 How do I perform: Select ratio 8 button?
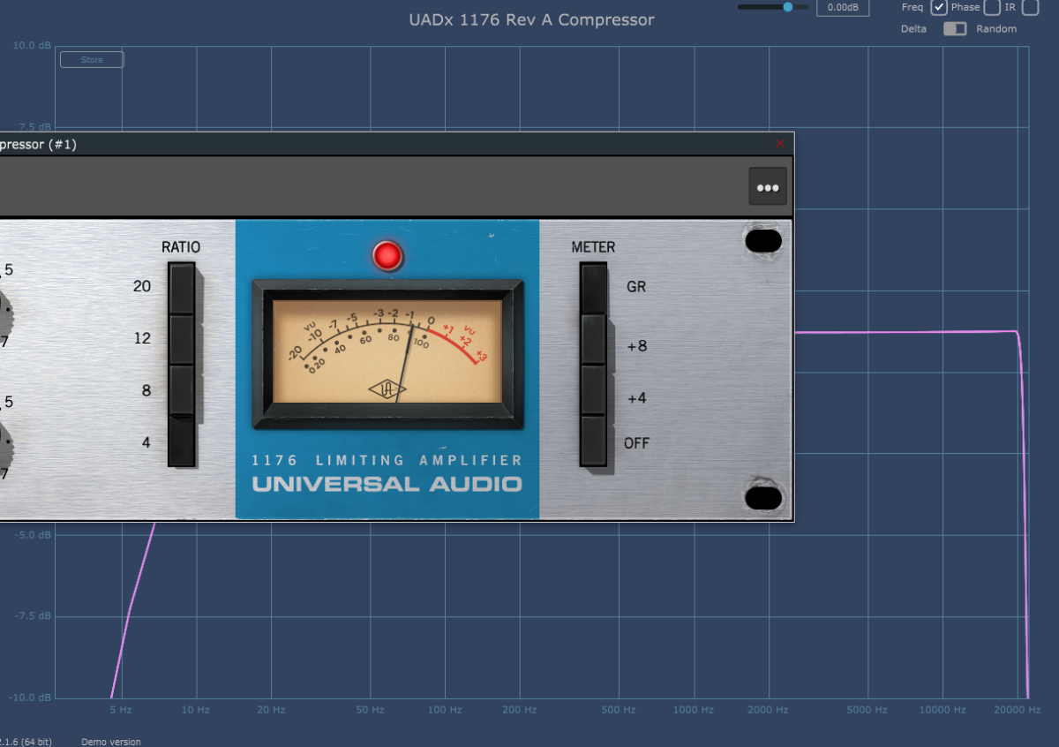182,389
